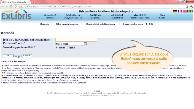Go forward with the browser arrow
Viewport: 194px width, 109px height.
click(x=7, y=6)
